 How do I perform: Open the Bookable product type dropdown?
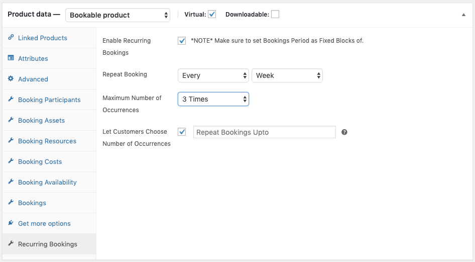click(x=118, y=15)
